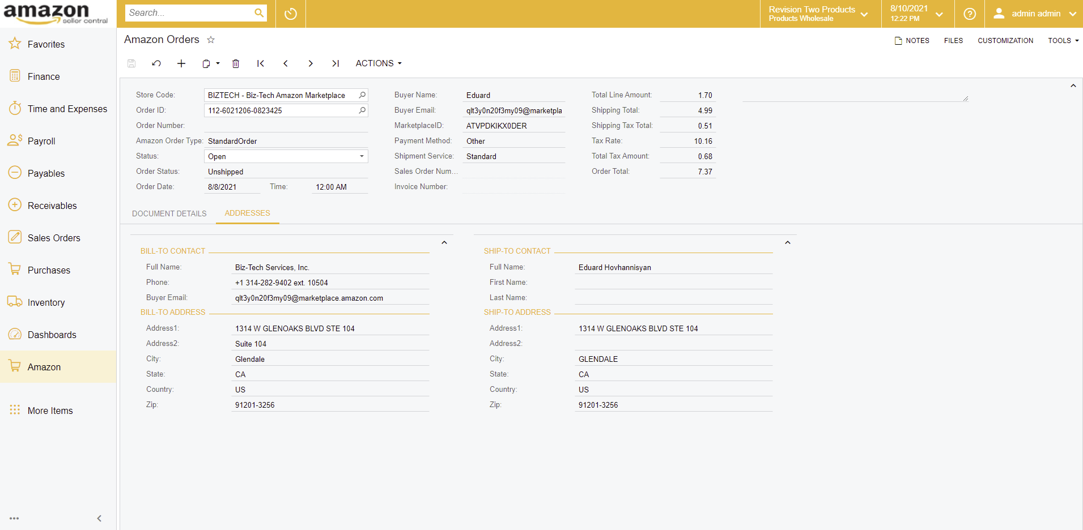
Task: Go to the next record
Action: pyautogui.click(x=311, y=63)
